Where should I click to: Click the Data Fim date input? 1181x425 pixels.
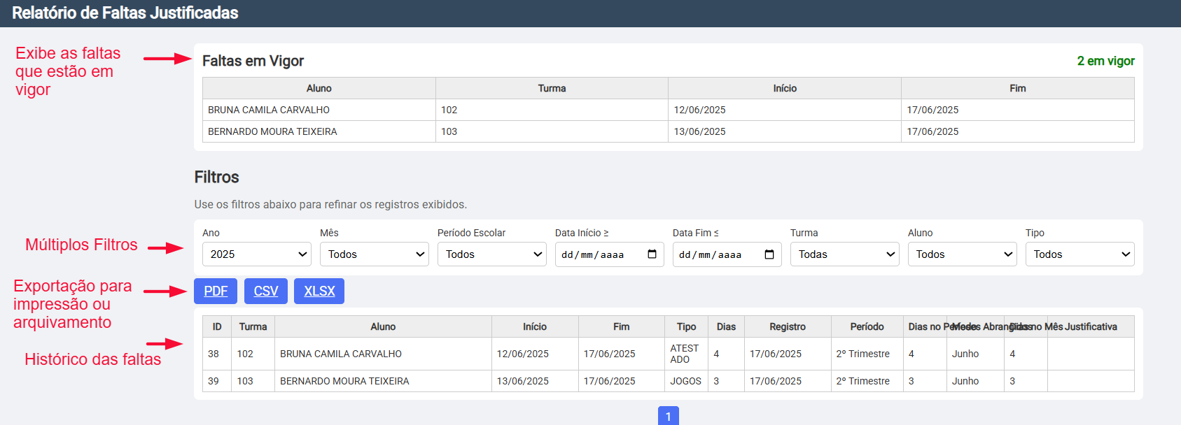click(x=716, y=254)
